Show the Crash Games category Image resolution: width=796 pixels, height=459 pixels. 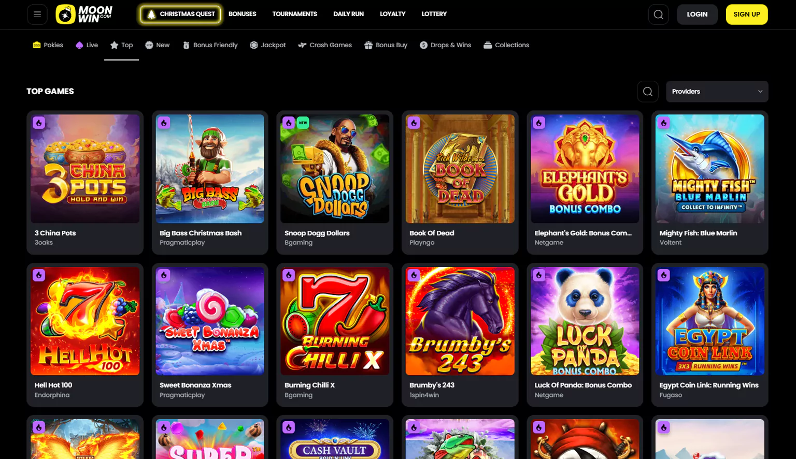325,45
